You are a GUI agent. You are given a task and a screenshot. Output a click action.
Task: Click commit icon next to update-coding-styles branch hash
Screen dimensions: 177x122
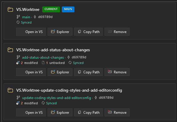click(x=96, y=98)
